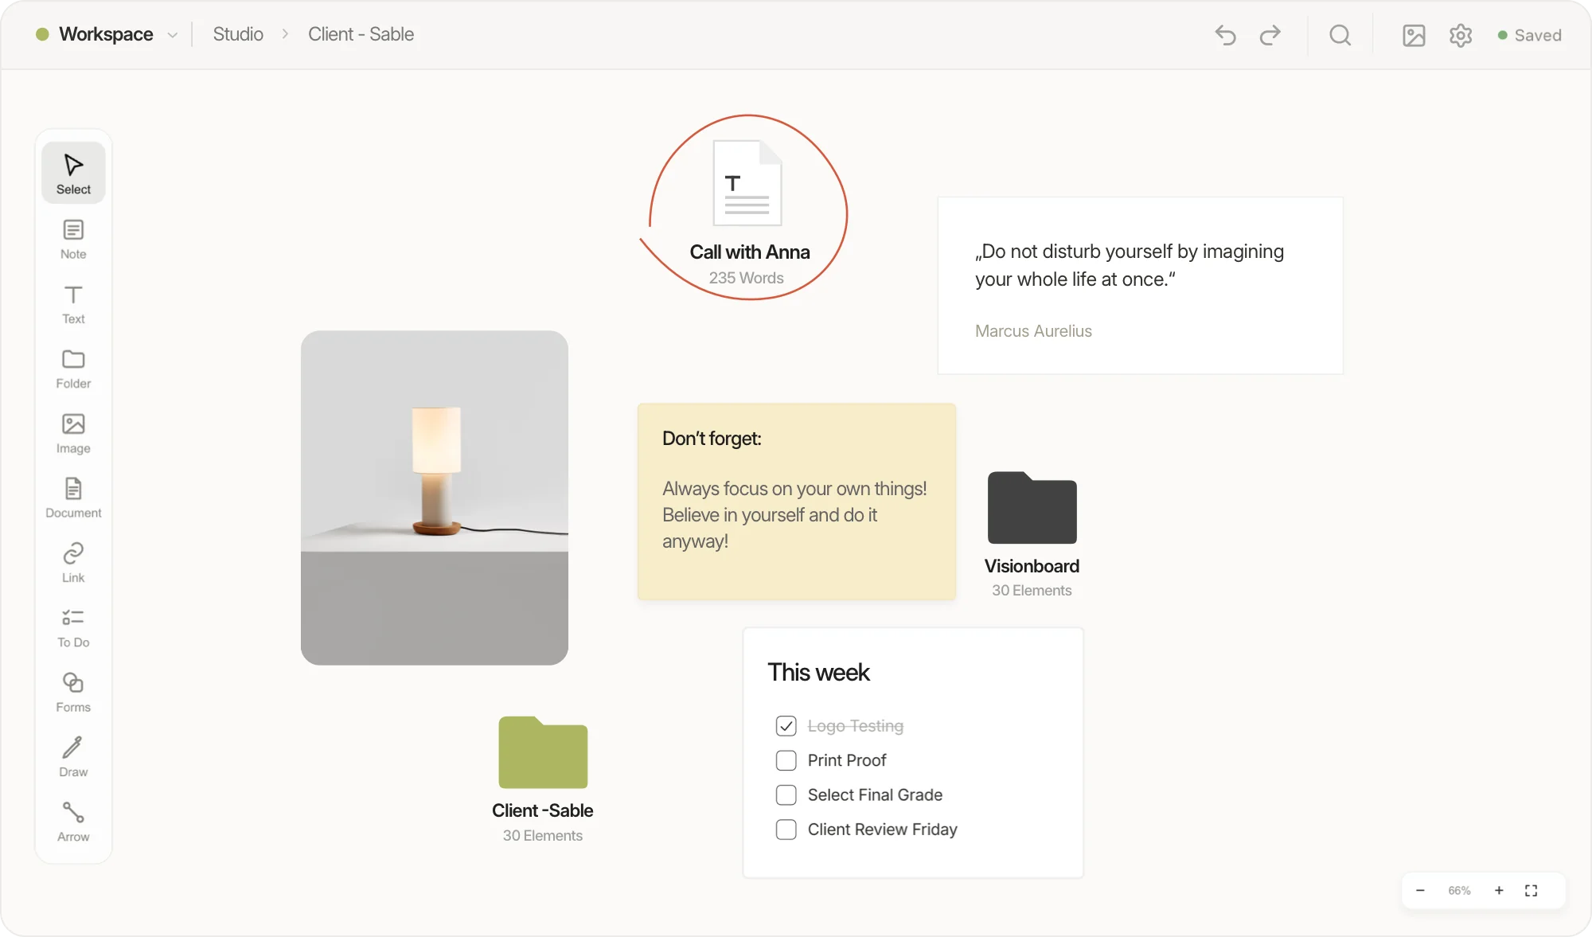
Task: Check Select Final Grade task
Action: [786, 794]
